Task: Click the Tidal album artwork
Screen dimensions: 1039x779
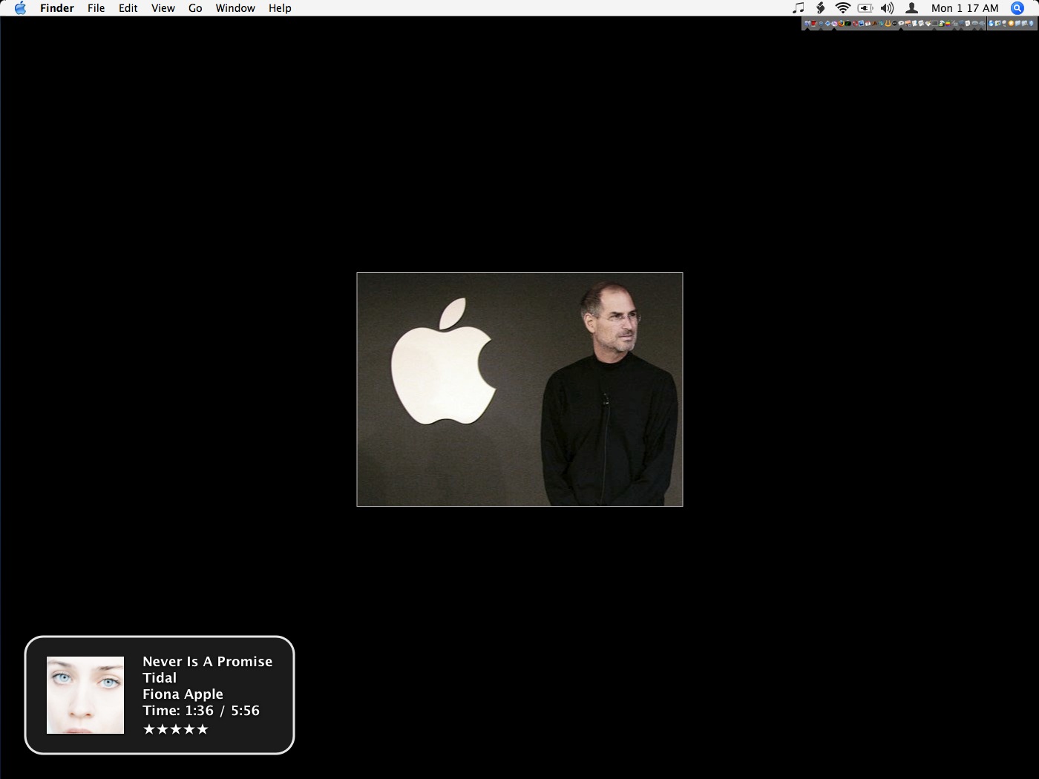Action: [x=85, y=695]
